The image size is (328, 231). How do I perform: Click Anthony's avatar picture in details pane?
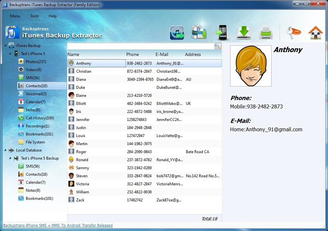(251, 66)
